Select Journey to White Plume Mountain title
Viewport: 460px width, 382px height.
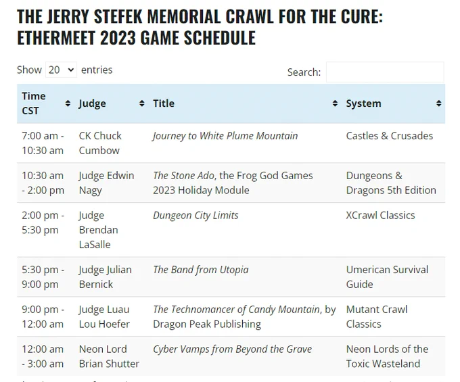coord(225,136)
